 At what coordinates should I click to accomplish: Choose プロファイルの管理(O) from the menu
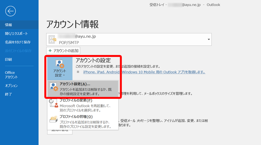[x=83, y=122]
